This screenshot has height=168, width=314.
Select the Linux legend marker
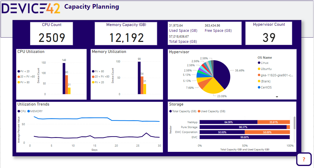click(x=259, y=63)
